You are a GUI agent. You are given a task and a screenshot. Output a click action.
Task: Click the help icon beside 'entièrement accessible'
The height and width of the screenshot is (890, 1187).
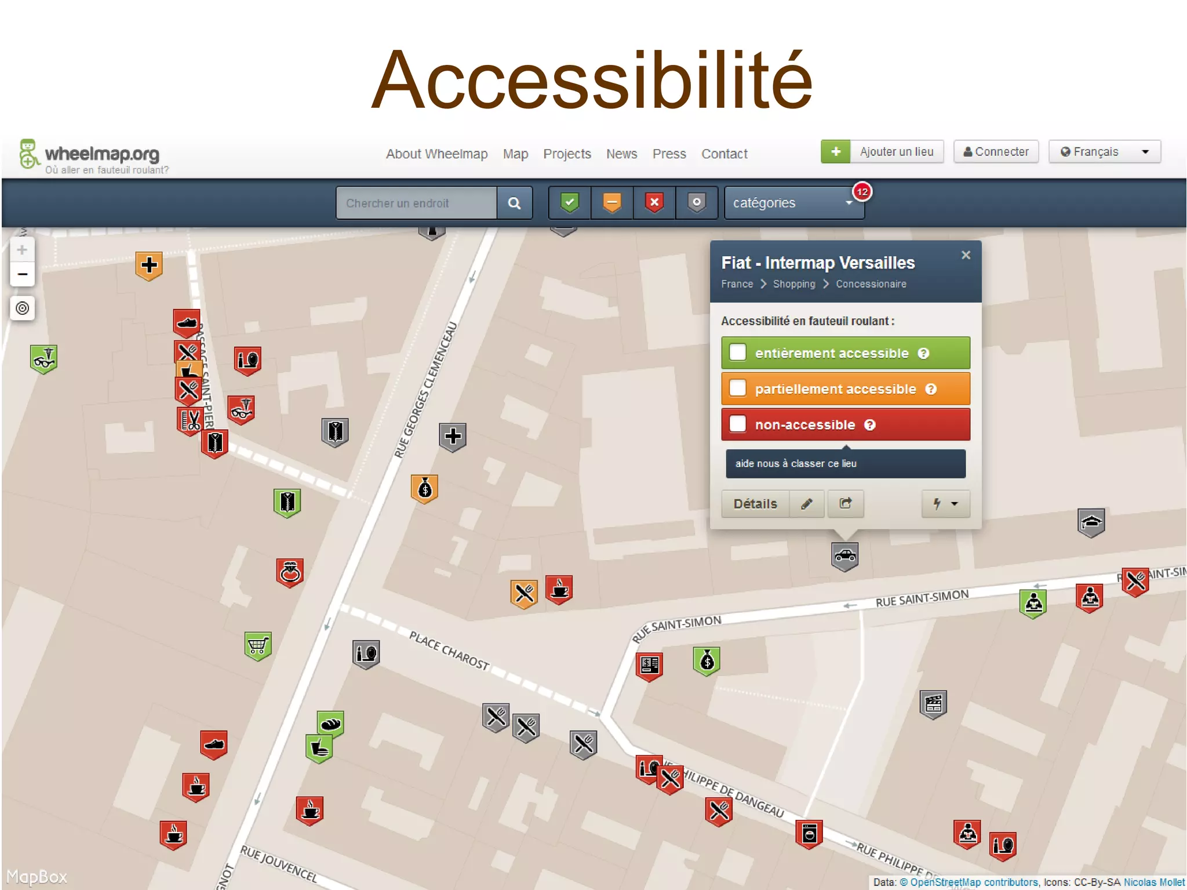(x=923, y=353)
